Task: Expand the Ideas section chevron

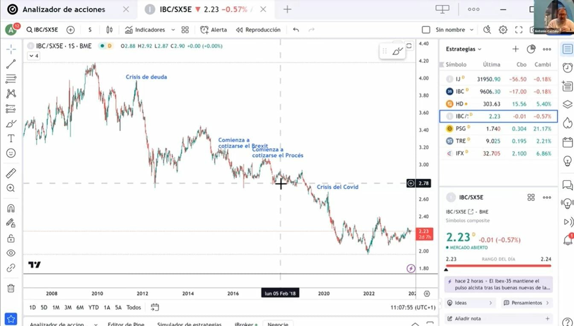Action: pos(491,303)
